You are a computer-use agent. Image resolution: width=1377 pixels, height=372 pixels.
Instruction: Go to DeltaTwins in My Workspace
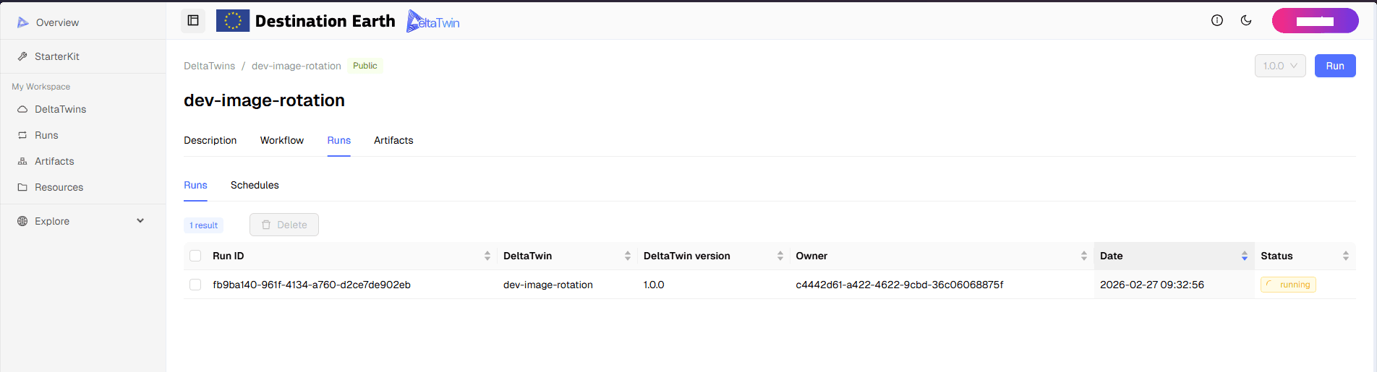pos(60,109)
